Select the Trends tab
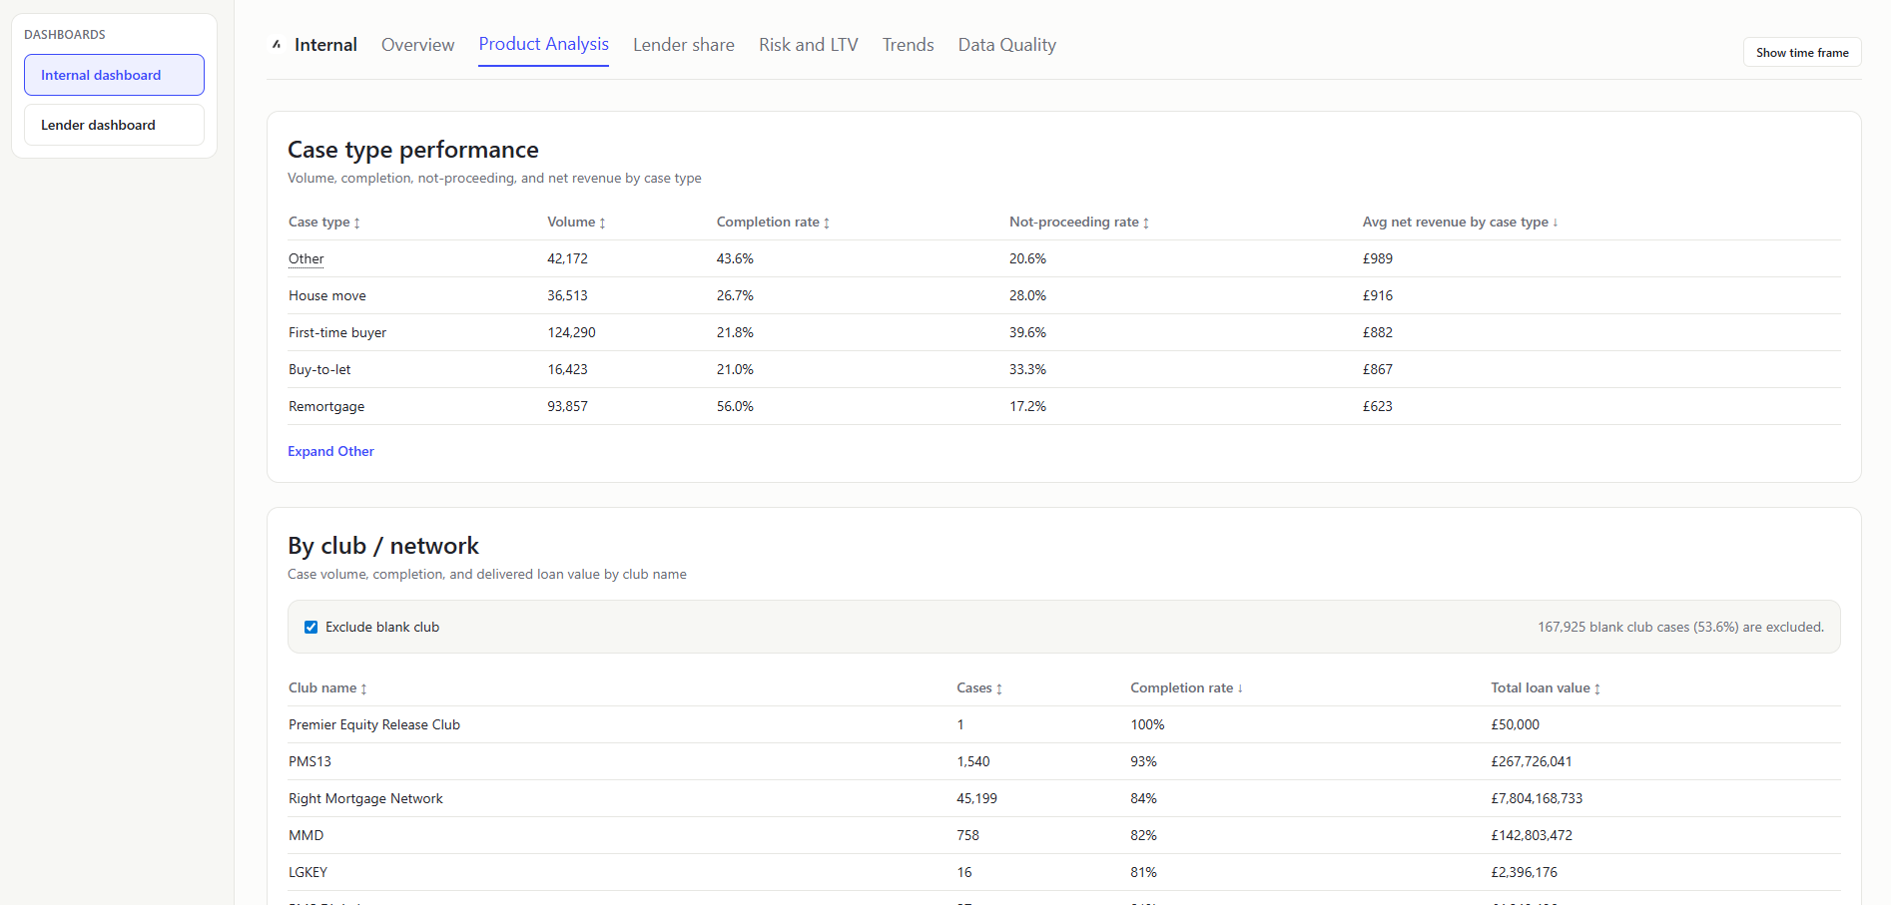 tap(907, 44)
